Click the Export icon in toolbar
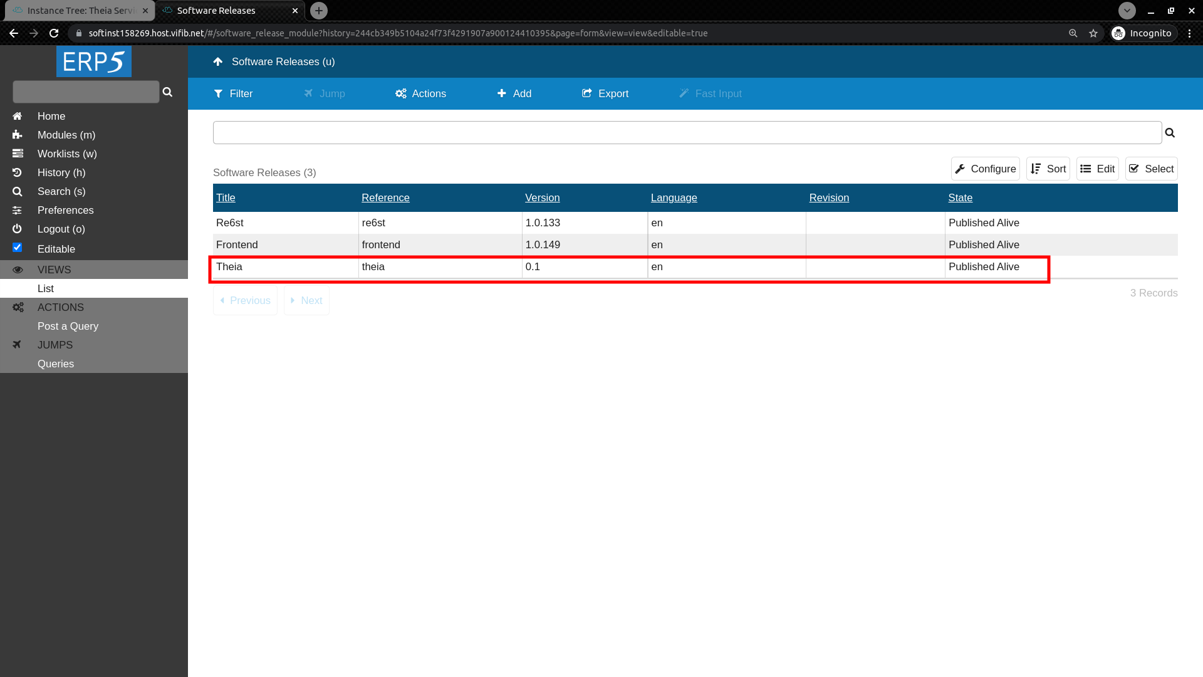This screenshot has height=677, width=1203. coord(606,93)
